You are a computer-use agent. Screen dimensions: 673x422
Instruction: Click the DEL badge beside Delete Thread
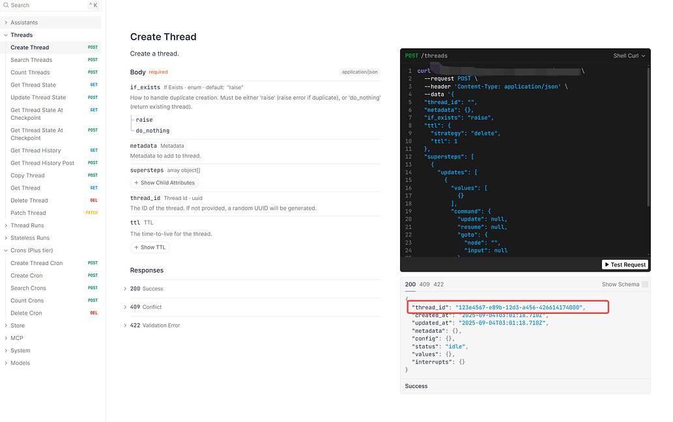[x=93, y=200]
